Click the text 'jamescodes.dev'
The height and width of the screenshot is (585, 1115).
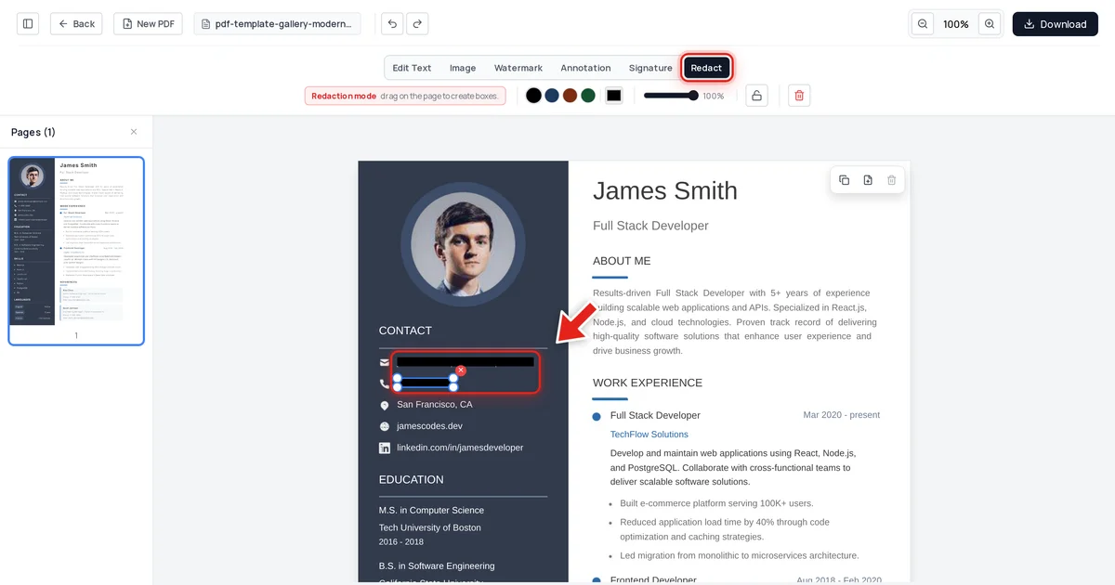click(x=429, y=426)
